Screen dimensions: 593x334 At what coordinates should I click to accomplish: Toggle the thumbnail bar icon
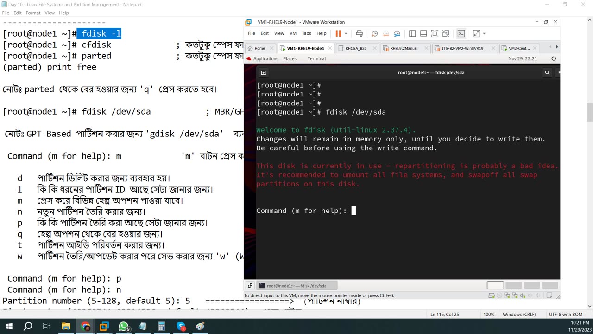[x=423, y=33]
